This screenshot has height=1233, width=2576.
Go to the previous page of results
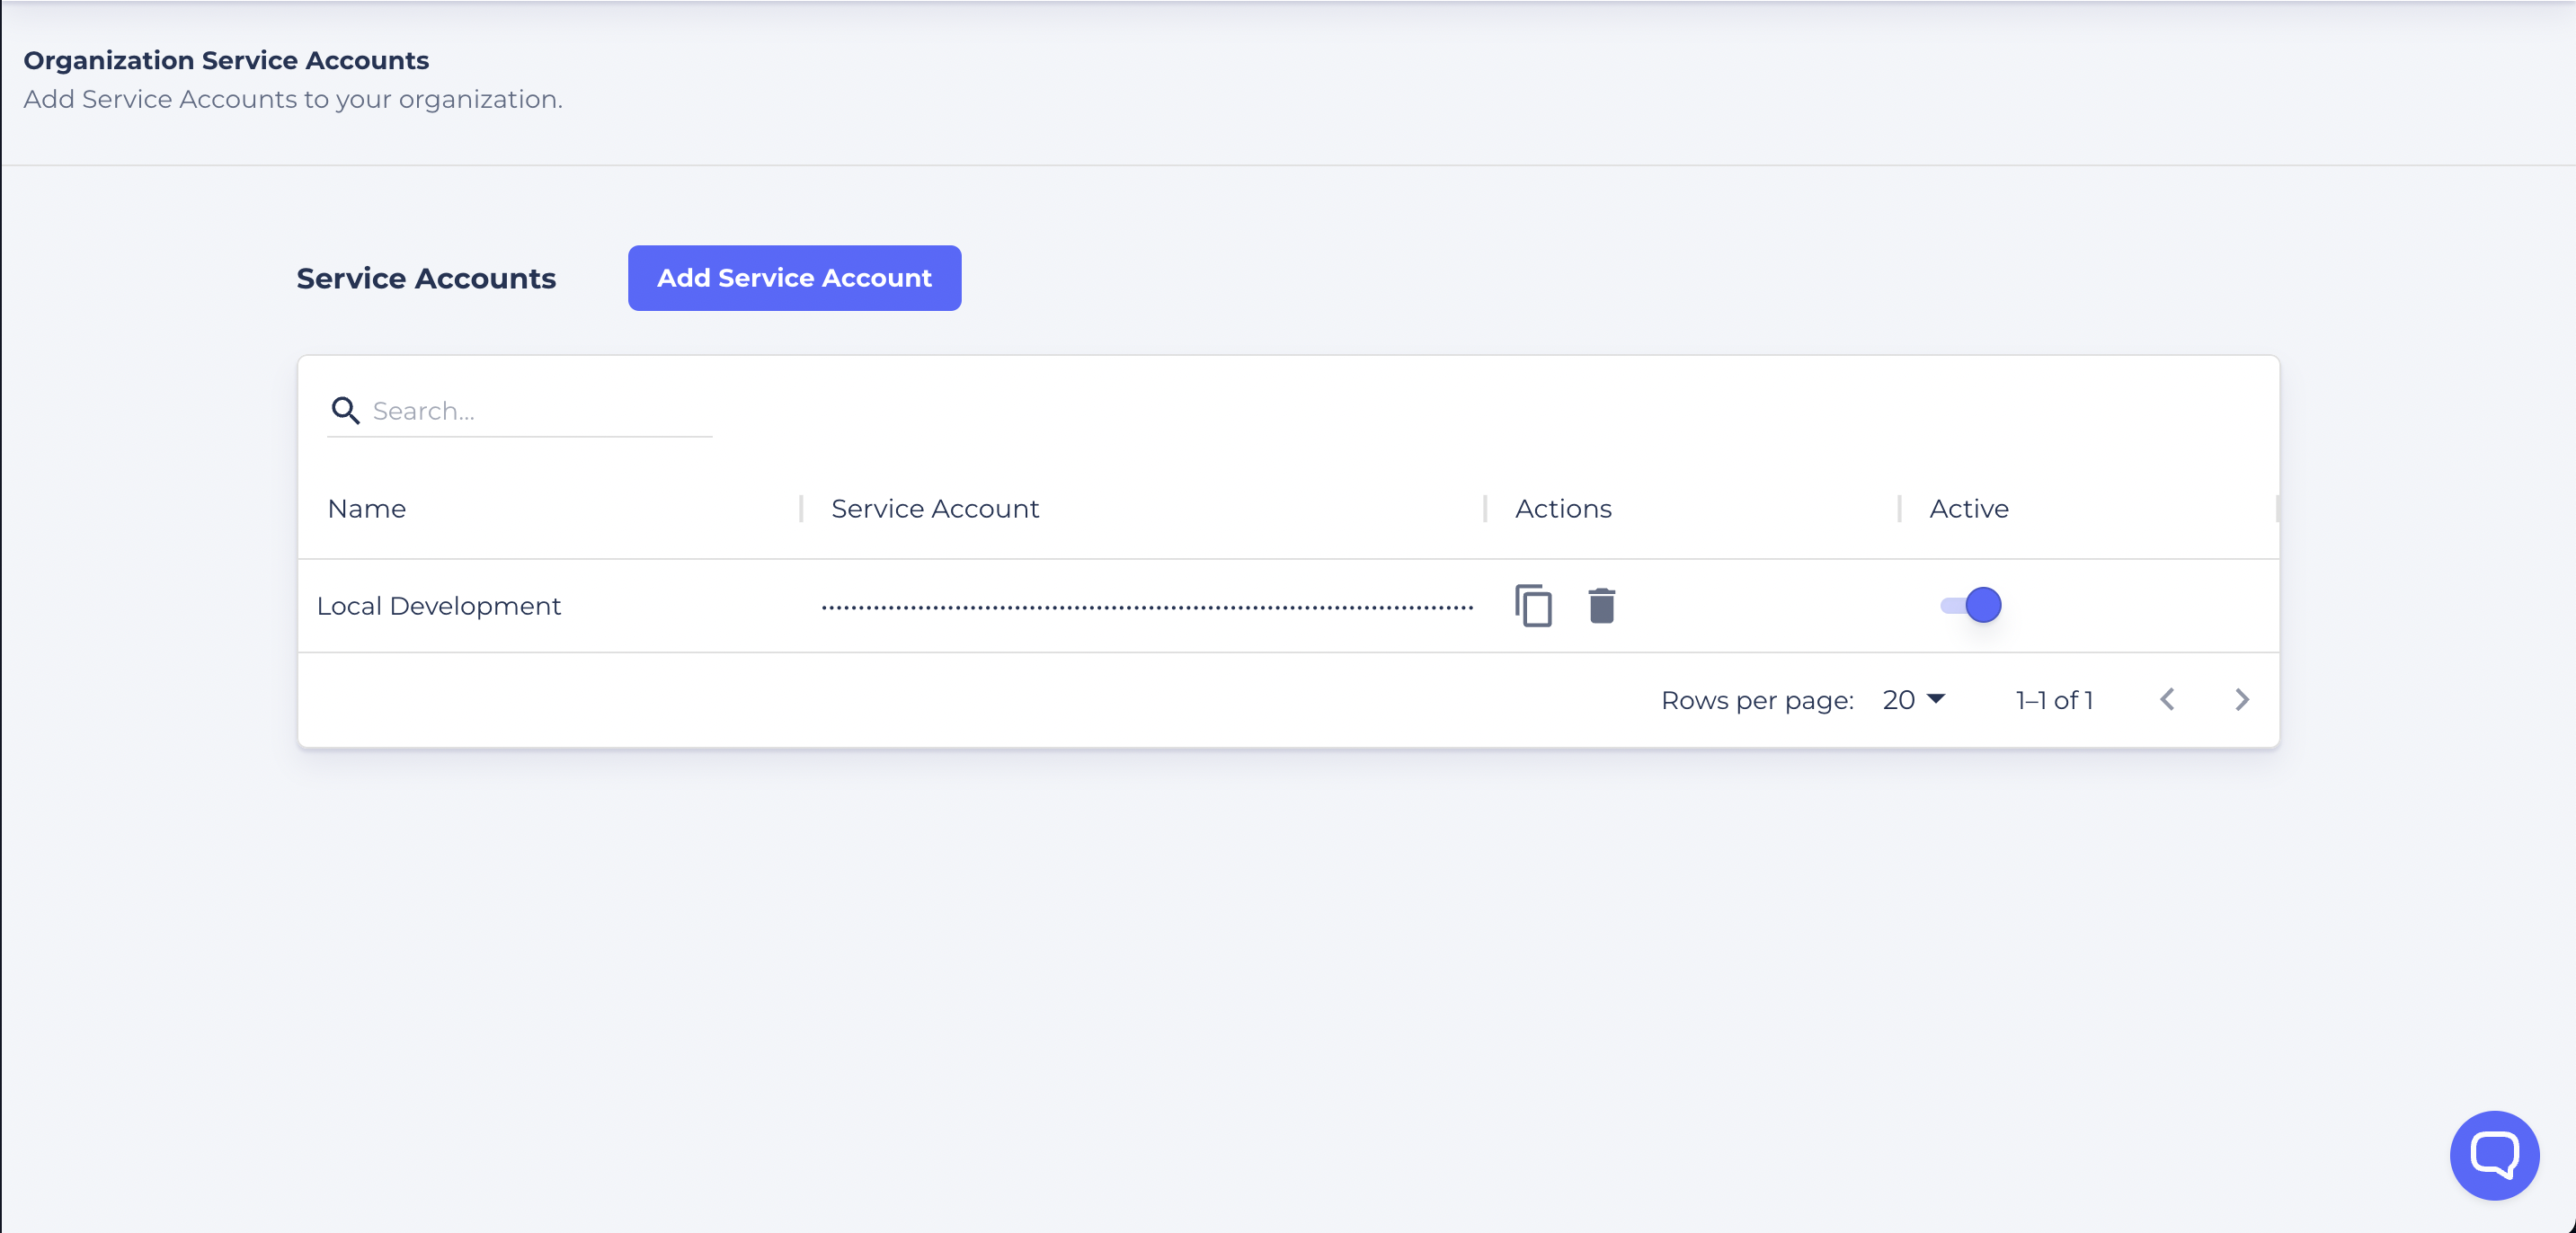2167,699
